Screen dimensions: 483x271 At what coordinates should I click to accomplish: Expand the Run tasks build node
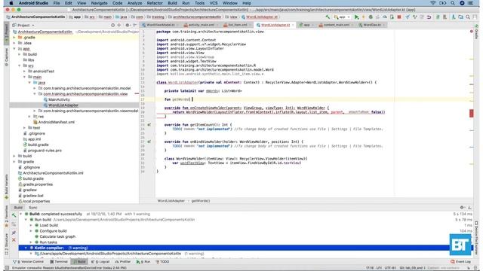tap(31, 242)
